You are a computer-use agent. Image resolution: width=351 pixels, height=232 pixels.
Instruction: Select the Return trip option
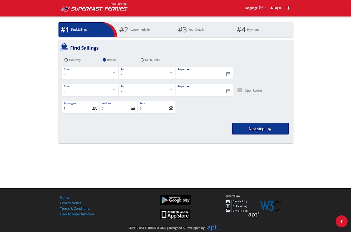[109, 60]
